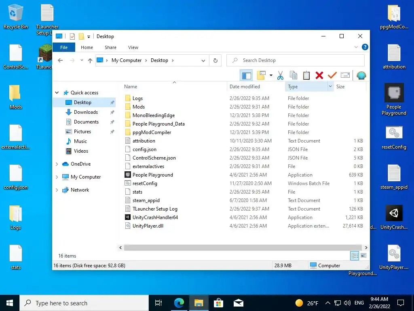Image resolution: width=414 pixels, height=311 pixels.
Task: Click the horizontal scrollbar in file list
Action: click(x=243, y=248)
